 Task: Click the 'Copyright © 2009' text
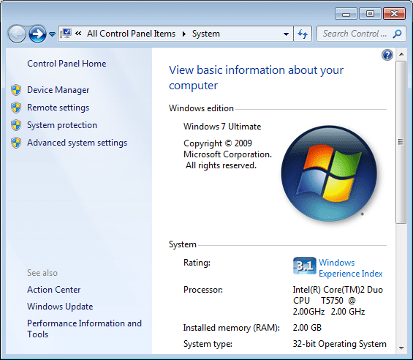(x=218, y=143)
